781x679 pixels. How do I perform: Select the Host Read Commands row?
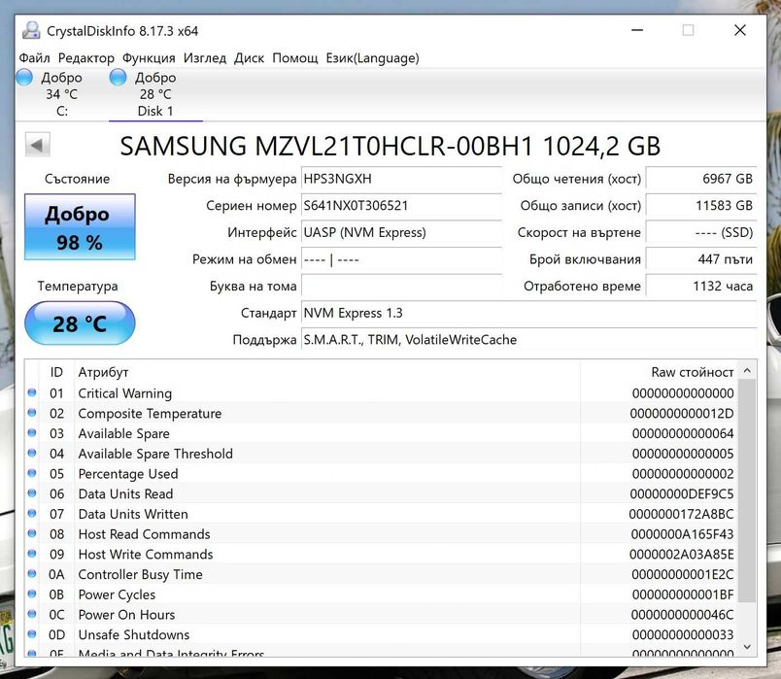click(381, 534)
